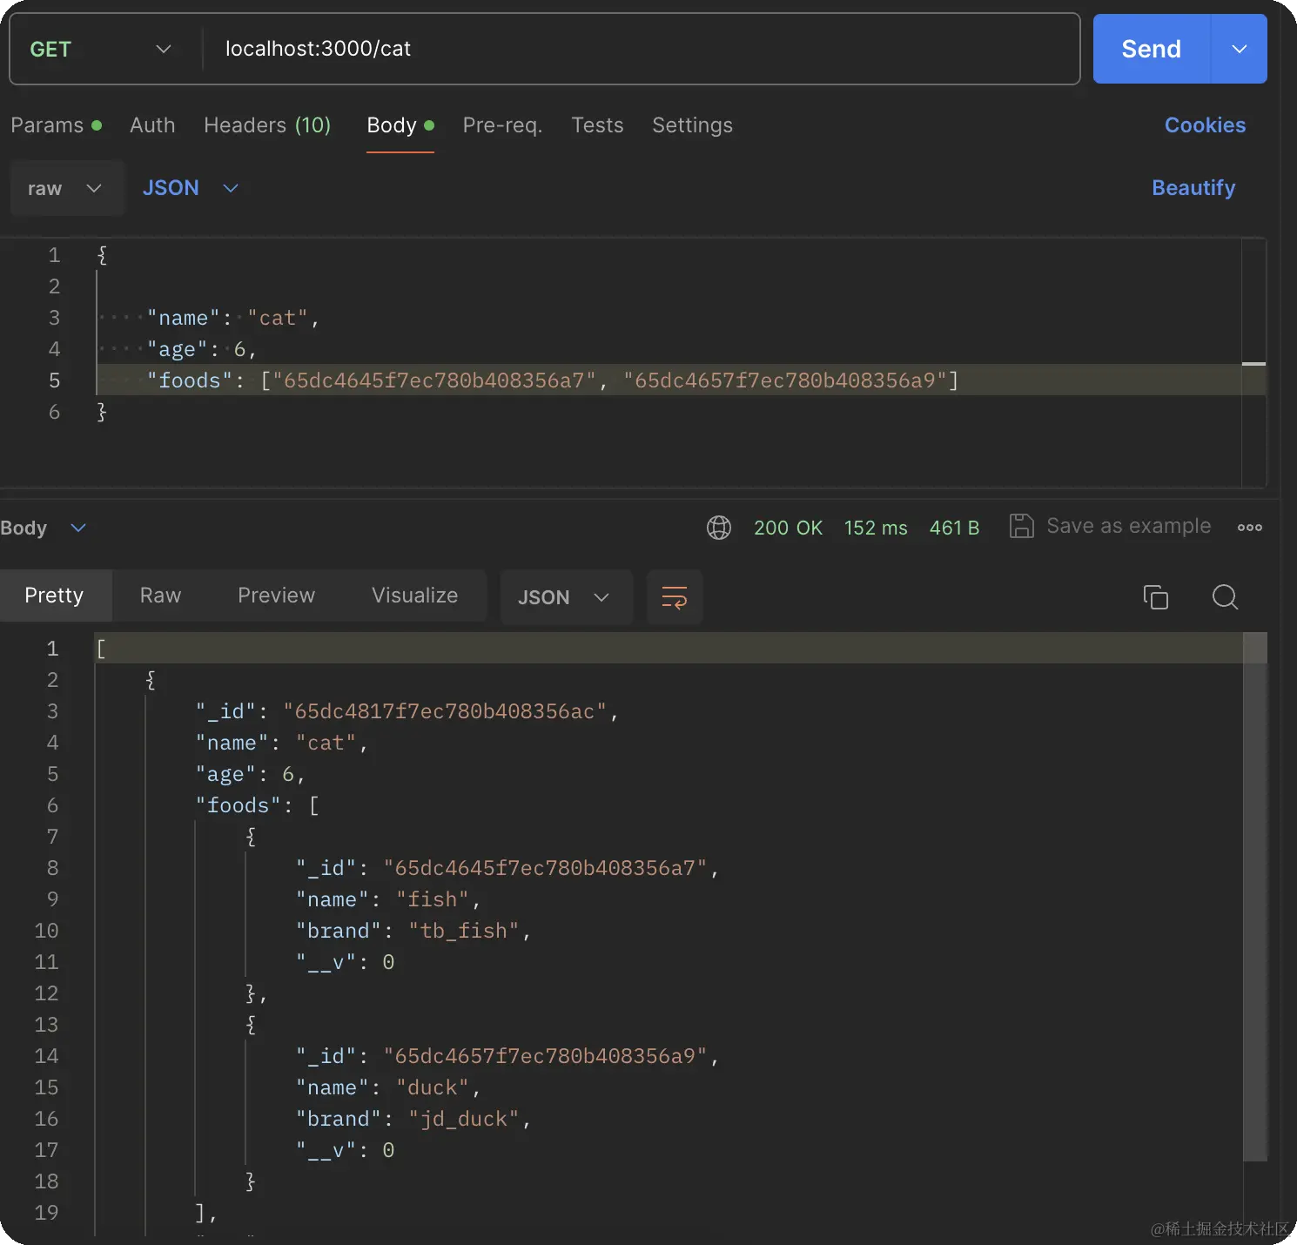
Task: Click the 200 OK status text
Action: 788,528
